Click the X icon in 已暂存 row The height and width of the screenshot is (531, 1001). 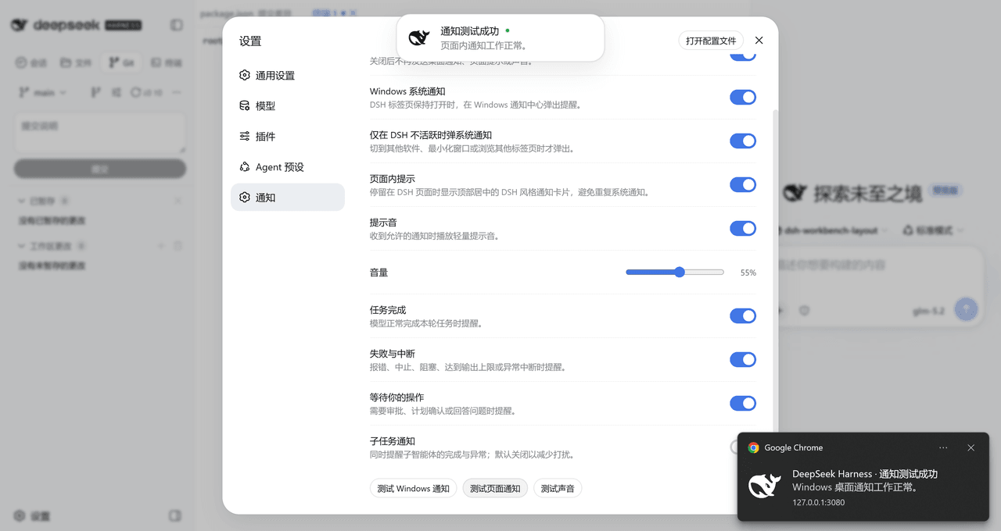click(178, 201)
